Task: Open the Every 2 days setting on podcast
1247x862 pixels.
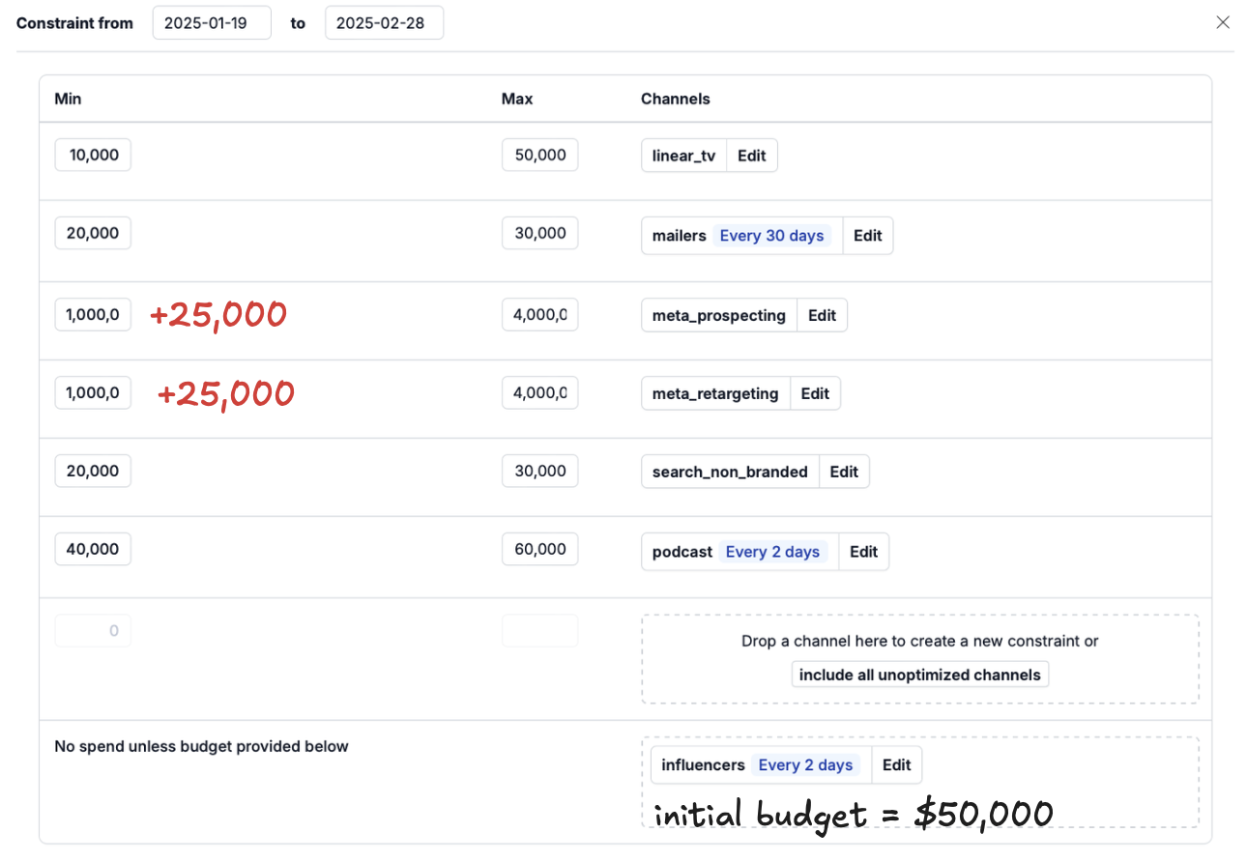Action: (772, 551)
